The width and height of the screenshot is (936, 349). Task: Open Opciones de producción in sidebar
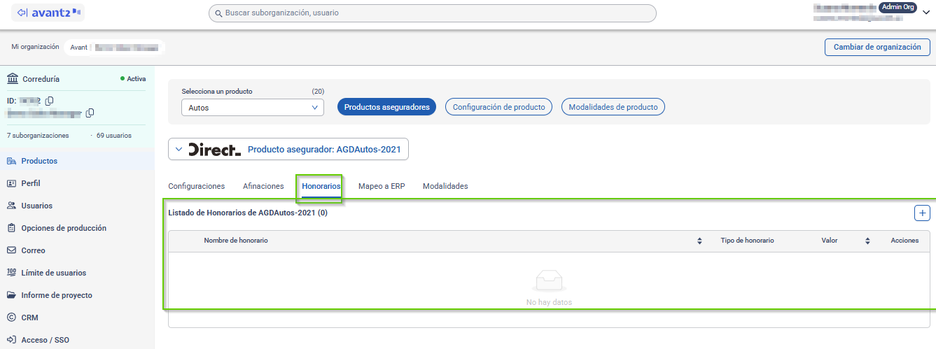(77, 228)
